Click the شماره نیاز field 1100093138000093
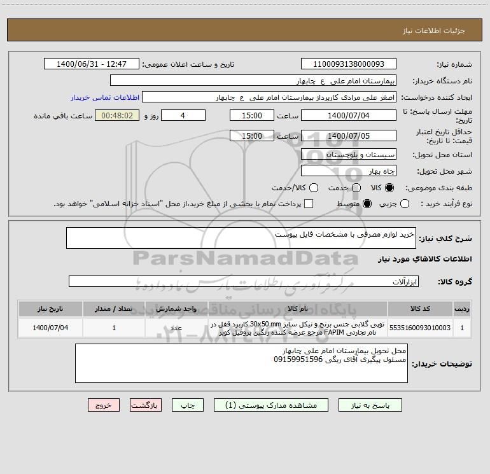 click(x=349, y=64)
